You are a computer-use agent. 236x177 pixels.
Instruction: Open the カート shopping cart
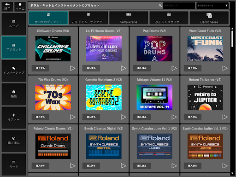click(14, 165)
